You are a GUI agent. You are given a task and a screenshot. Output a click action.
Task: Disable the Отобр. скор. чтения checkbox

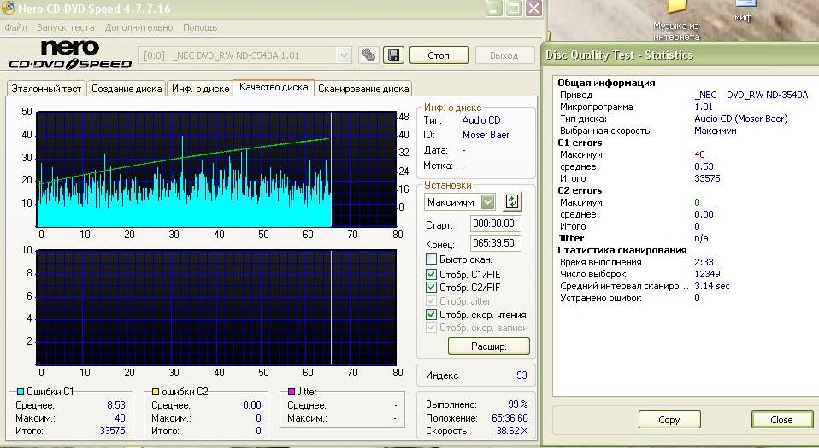tap(432, 315)
